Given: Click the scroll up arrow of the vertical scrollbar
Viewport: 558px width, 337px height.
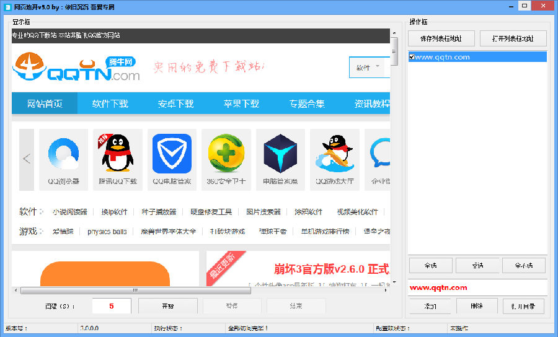Looking at the screenshot, I should click(x=394, y=33).
